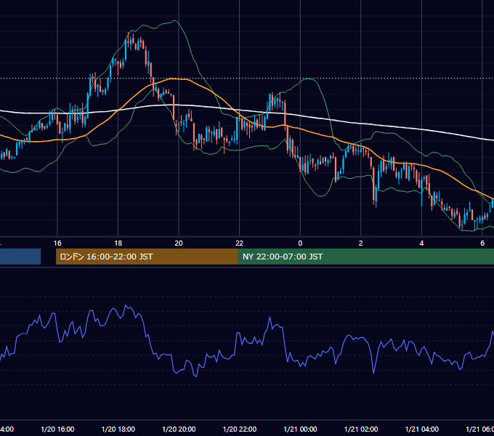Click the 20 hour label on upper axis
This screenshot has height=436, width=494.
pos(179,243)
